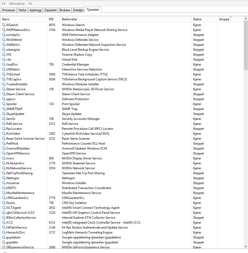Click the icon beside MozillaMaintenance
Viewport: 248px width, 253px height.
coord(4,193)
